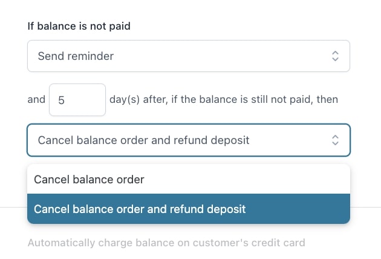The width and height of the screenshot is (381, 259).
Task: Focus the number box between "and" and "day(s)"
Action: pos(77,100)
